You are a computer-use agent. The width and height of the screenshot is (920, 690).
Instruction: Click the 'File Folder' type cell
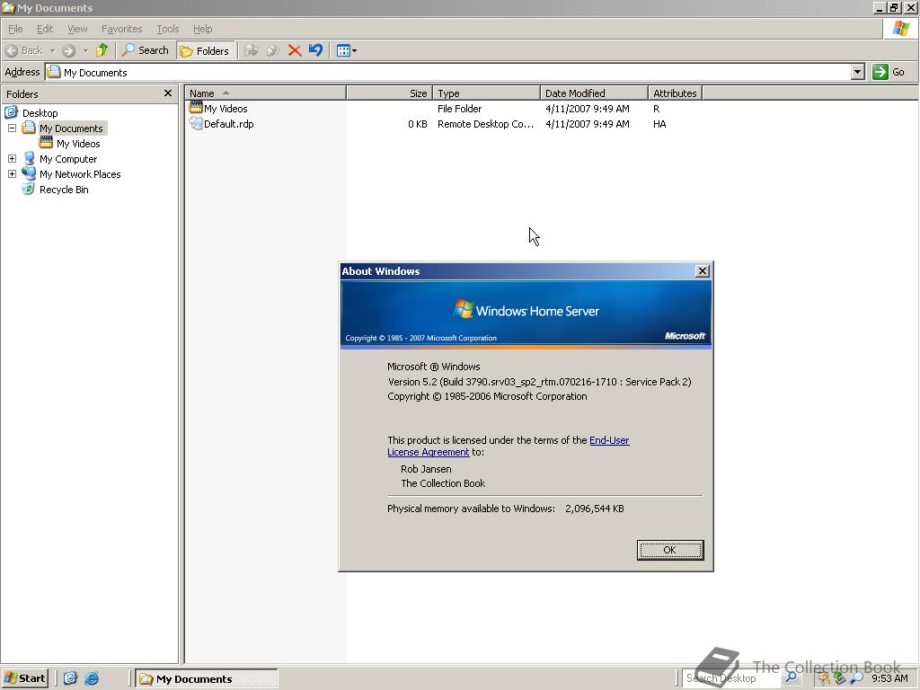click(459, 109)
